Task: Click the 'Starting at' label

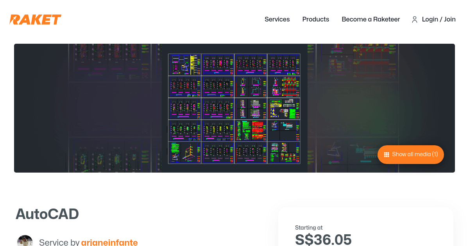Action: pyautogui.click(x=309, y=228)
